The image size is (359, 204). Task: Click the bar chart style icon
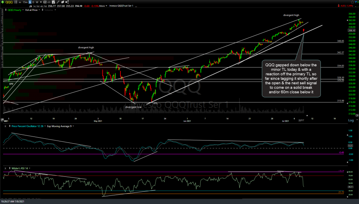(x=49, y=2)
